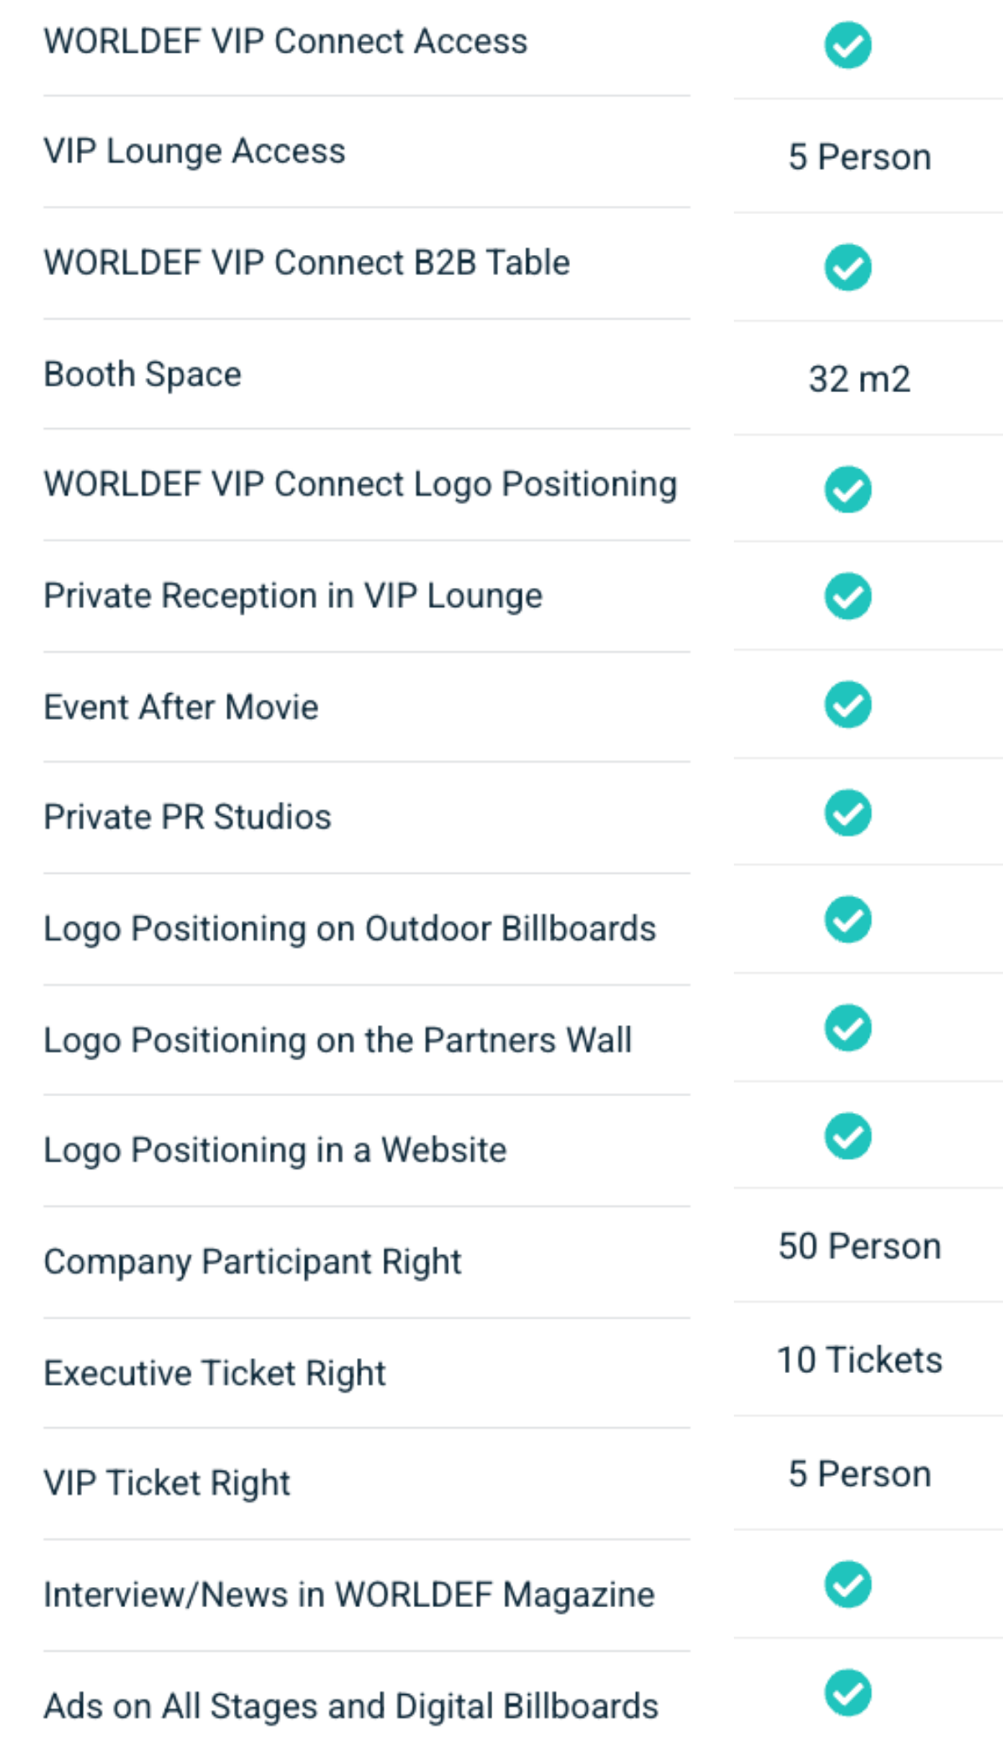
Task: Click the VIP Lounge Access label
Action: point(194,151)
